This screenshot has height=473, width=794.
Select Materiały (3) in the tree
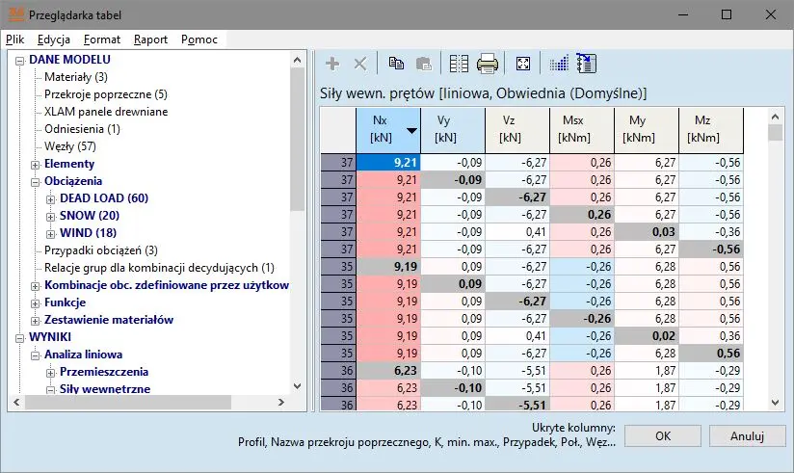pos(75,77)
